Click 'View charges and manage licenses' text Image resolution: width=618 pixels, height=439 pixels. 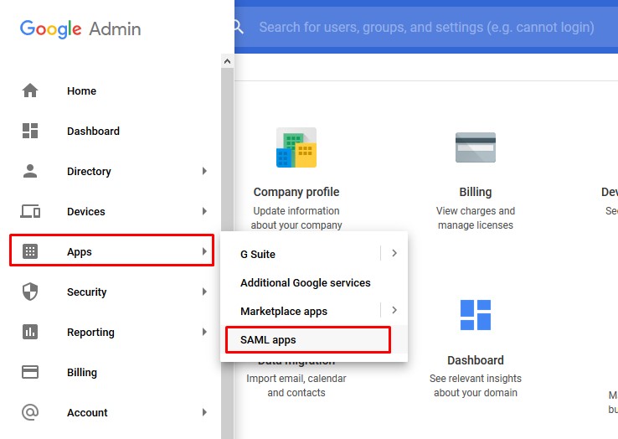click(476, 218)
